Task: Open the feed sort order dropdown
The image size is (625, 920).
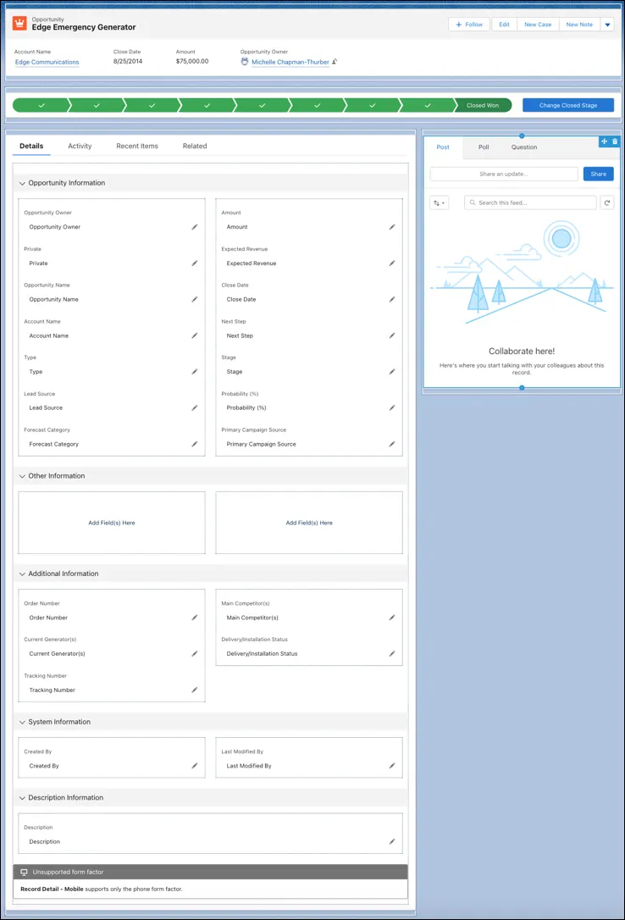Action: [440, 203]
